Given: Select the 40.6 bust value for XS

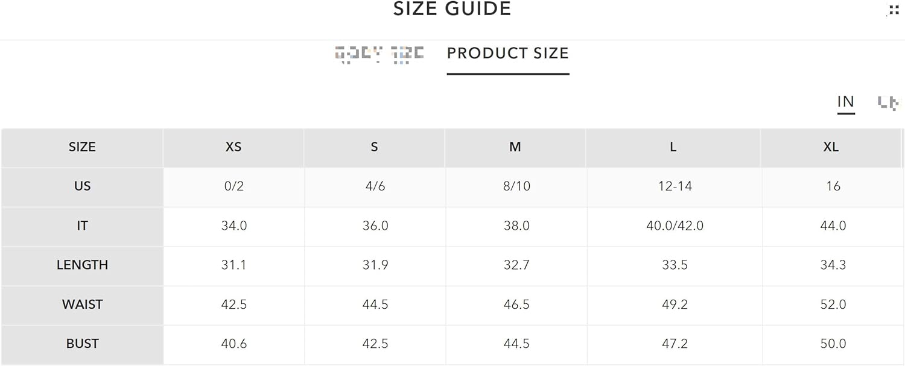Looking at the screenshot, I should click(233, 344).
